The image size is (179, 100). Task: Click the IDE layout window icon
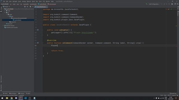[x=175, y=4]
